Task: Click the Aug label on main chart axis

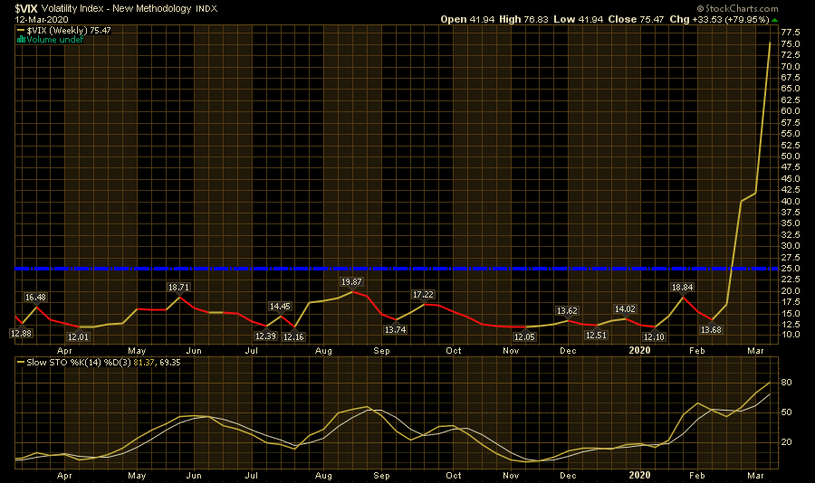Action: click(x=323, y=349)
